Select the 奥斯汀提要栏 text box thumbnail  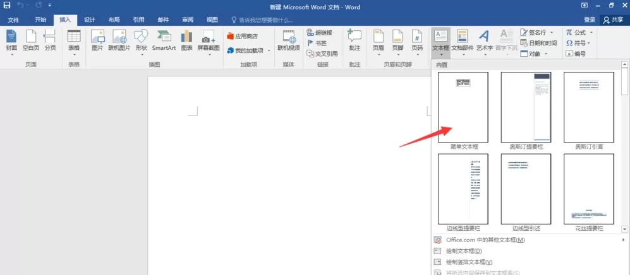coord(526,107)
